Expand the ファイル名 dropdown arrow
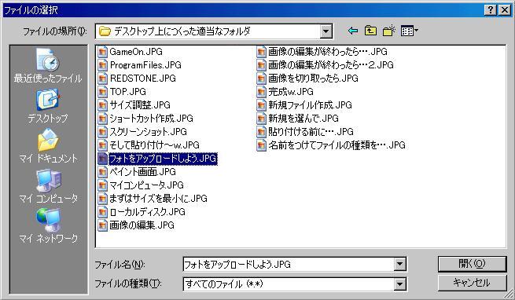This screenshot has height=300, width=515. tap(399, 264)
